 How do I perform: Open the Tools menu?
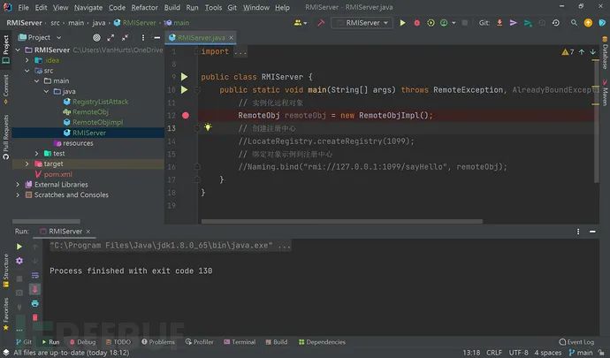pos(213,7)
